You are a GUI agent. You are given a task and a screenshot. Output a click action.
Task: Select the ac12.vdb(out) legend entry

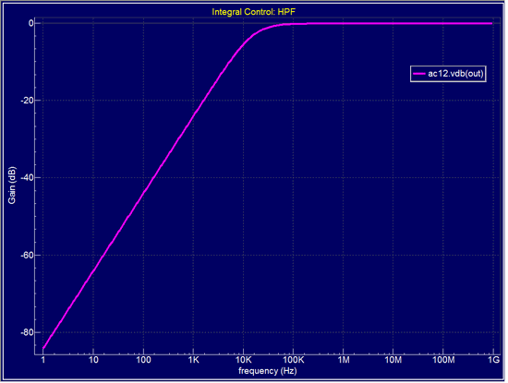(448, 74)
